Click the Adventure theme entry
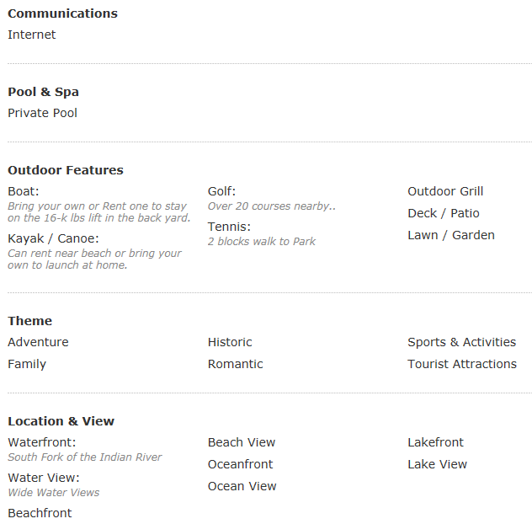 pos(38,342)
